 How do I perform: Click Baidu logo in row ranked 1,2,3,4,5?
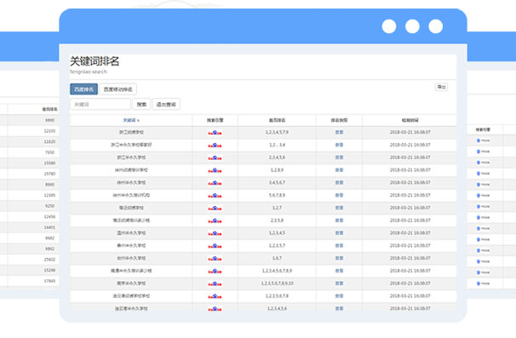point(215,233)
